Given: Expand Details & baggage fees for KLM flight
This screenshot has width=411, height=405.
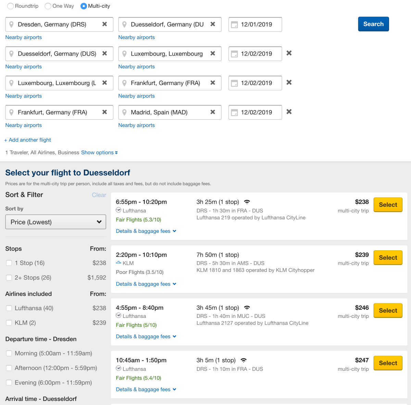Looking at the screenshot, I should pyautogui.click(x=146, y=284).
